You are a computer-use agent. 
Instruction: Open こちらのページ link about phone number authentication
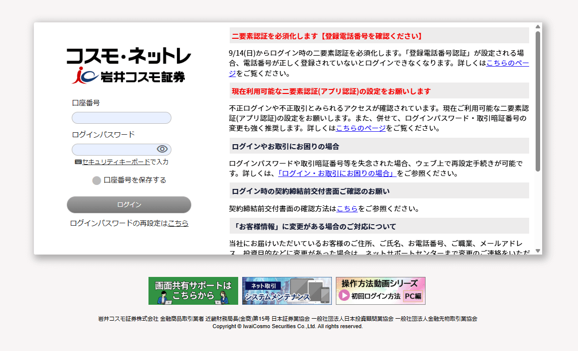507,63
